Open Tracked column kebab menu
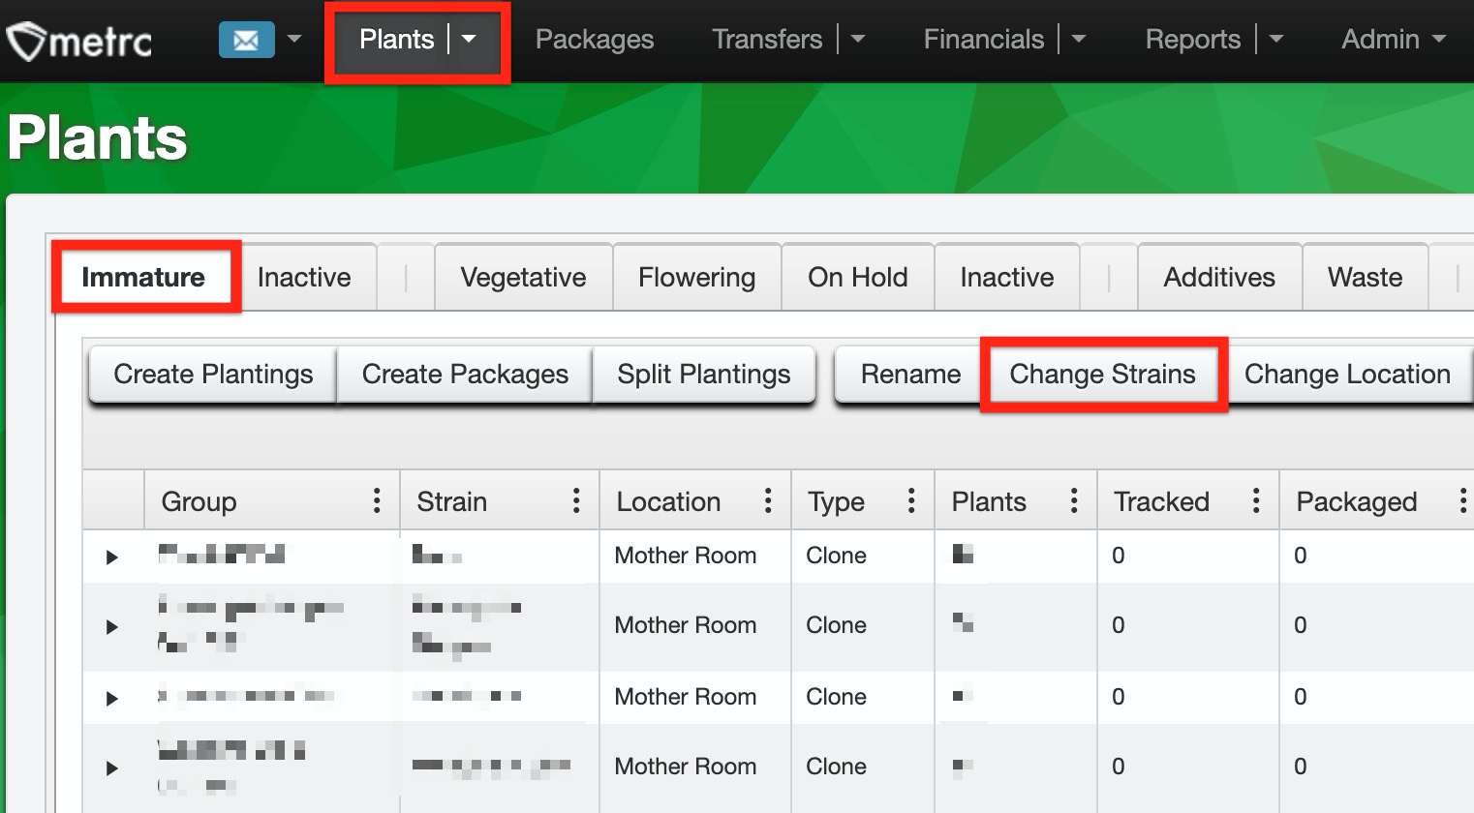The image size is (1474, 813). 1256,500
